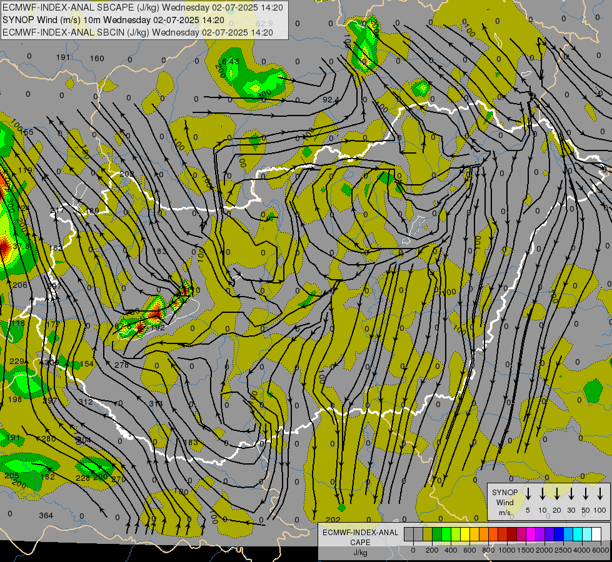Click the map value 276
The image size is (612, 562).
pyautogui.click(x=121, y=365)
